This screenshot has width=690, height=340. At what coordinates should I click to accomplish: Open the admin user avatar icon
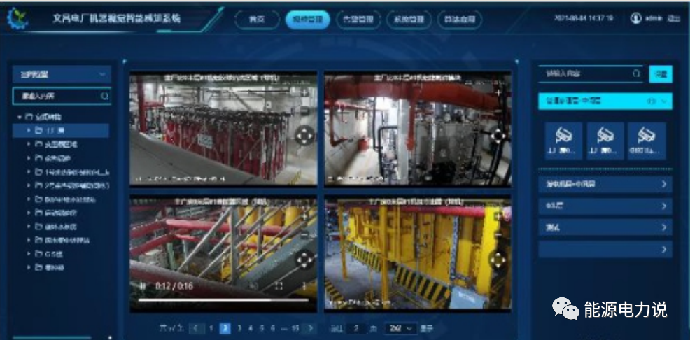click(x=635, y=18)
